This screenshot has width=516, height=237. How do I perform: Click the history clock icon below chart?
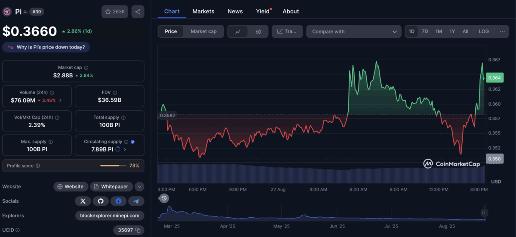click(164, 198)
